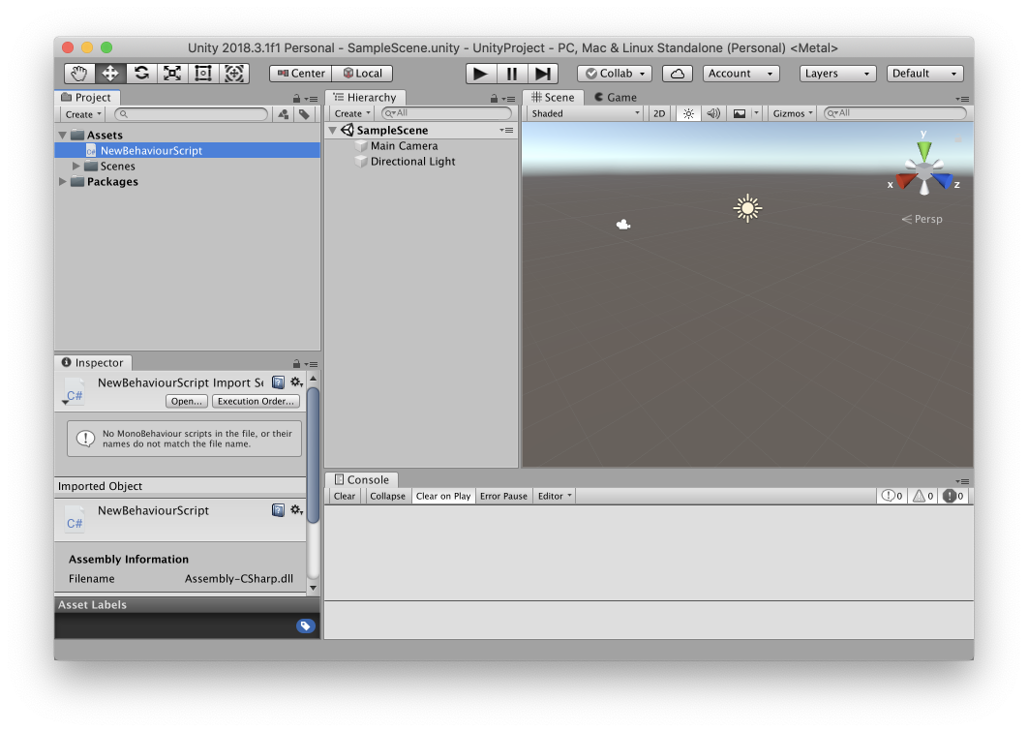Click the red X axis gizmo cone
The height and width of the screenshot is (732, 1028).
906,180
